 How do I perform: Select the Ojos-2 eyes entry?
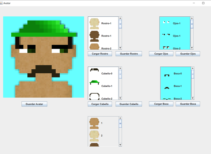(175, 48)
